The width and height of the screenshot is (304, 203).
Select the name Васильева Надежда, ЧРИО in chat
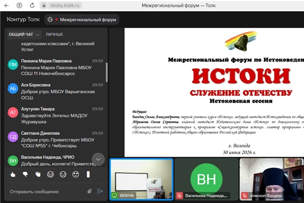click(x=48, y=157)
